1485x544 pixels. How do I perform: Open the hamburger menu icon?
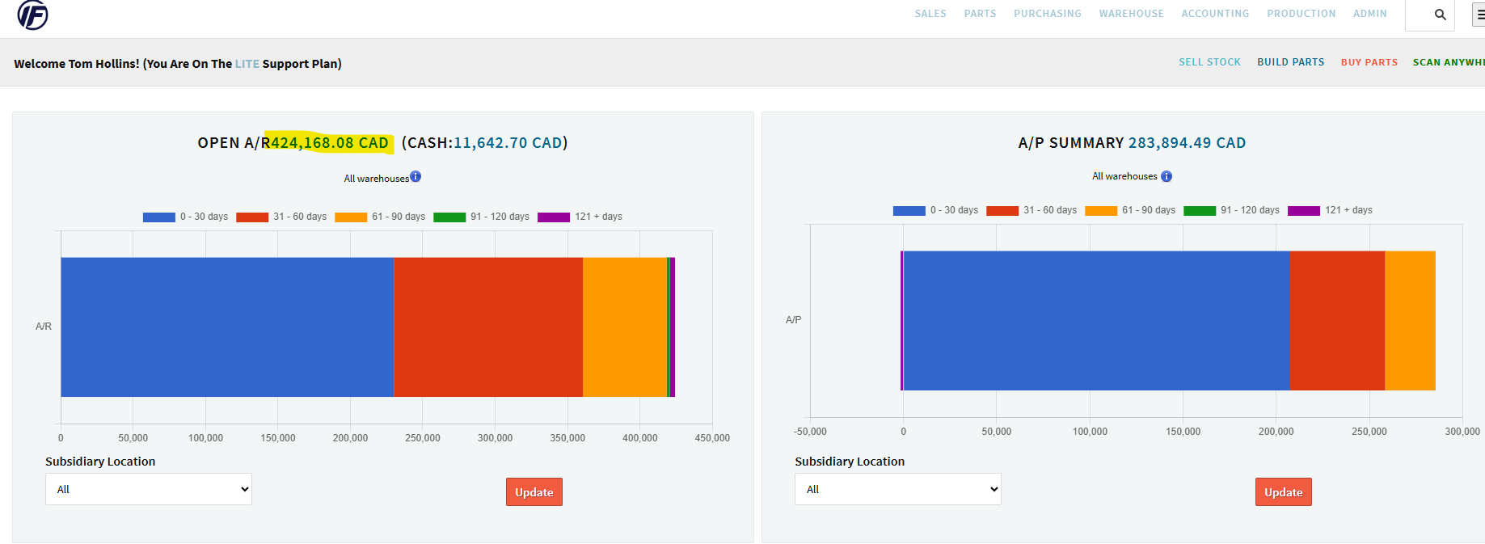click(1479, 15)
